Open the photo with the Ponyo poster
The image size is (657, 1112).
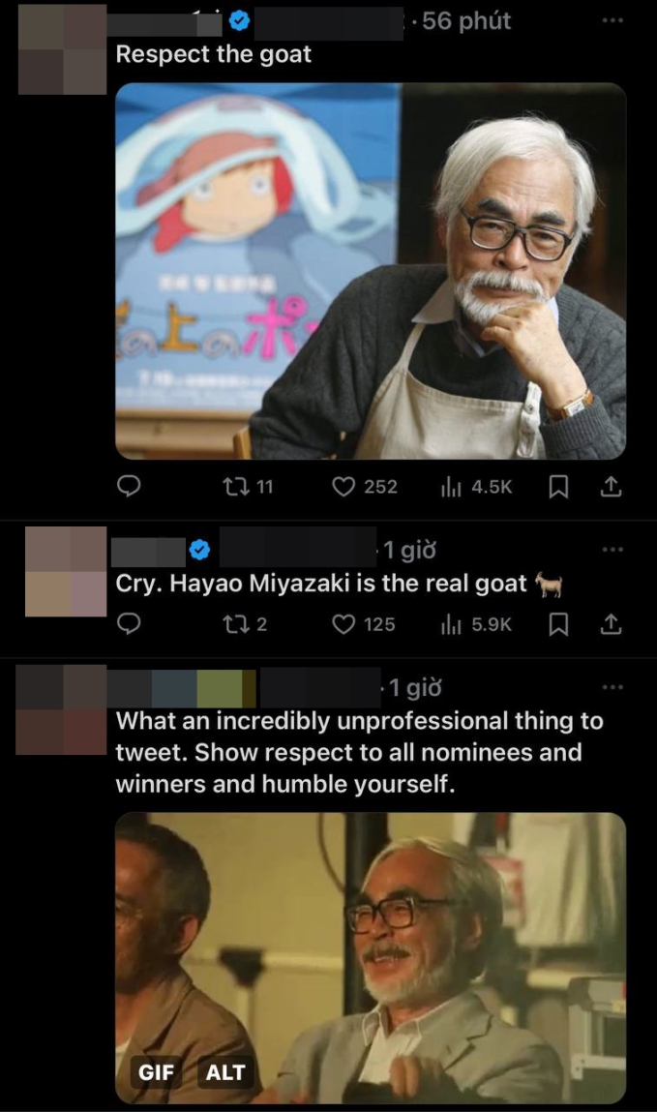pos(371,271)
